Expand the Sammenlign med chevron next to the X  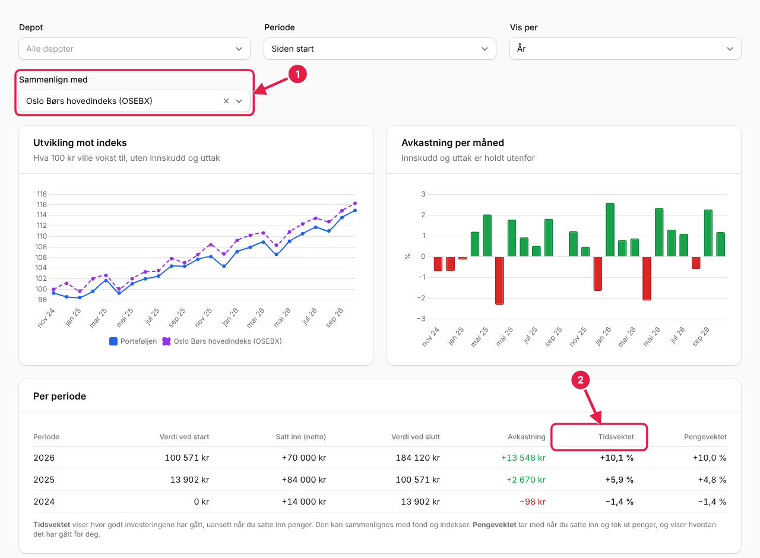[239, 101]
